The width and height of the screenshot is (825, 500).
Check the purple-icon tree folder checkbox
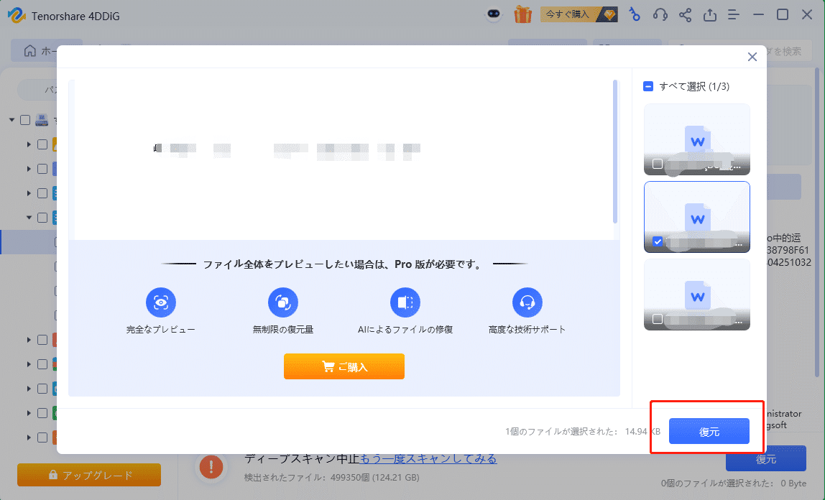pyautogui.click(x=42, y=169)
